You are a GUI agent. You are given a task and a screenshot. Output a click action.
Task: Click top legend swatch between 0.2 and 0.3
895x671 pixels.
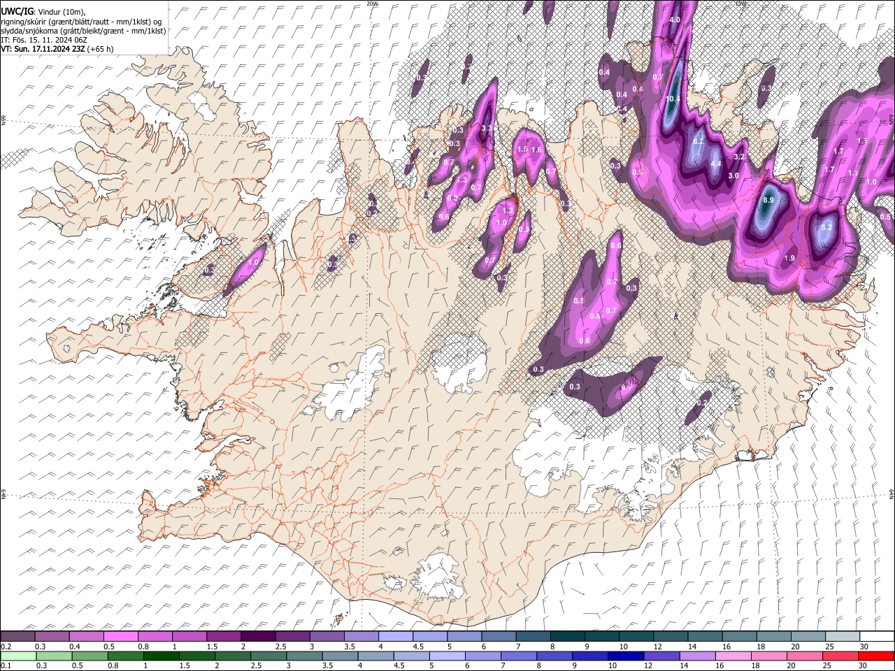coord(17,636)
